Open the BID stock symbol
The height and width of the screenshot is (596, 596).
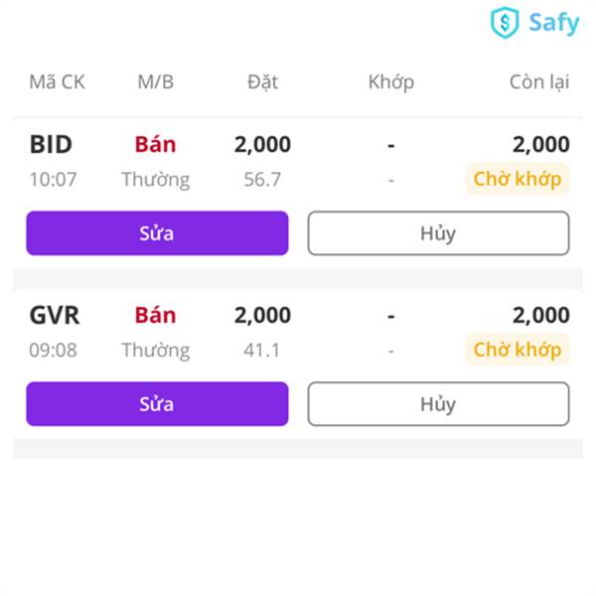click(51, 144)
